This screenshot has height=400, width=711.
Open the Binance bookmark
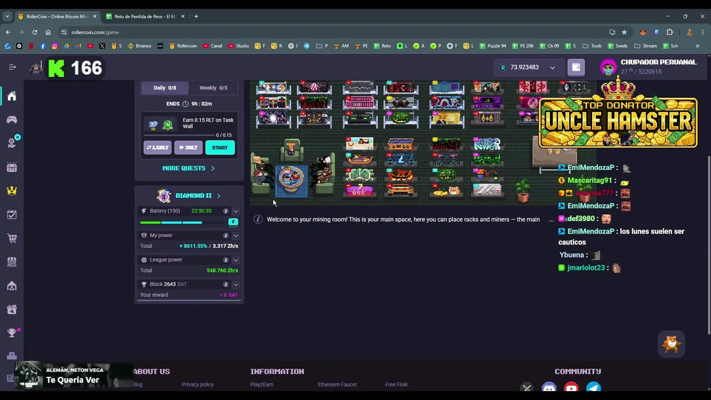click(139, 46)
